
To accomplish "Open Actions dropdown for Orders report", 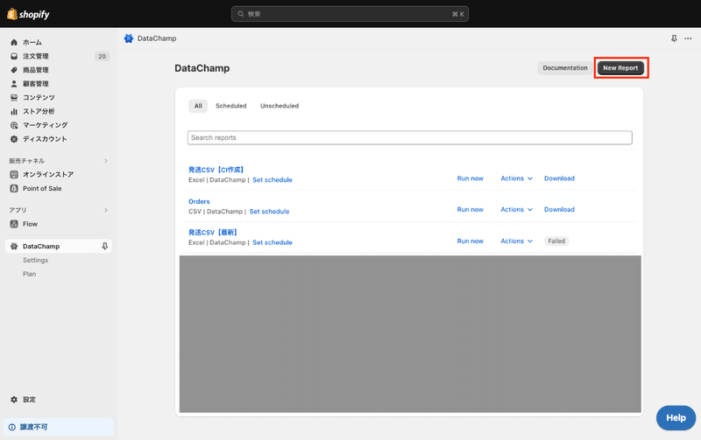I will 516,209.
